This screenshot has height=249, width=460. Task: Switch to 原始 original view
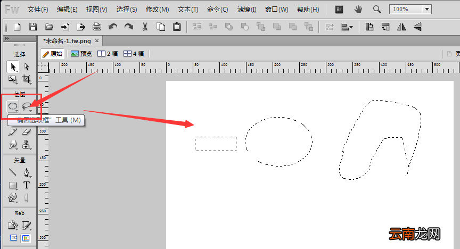pos(53,54)
